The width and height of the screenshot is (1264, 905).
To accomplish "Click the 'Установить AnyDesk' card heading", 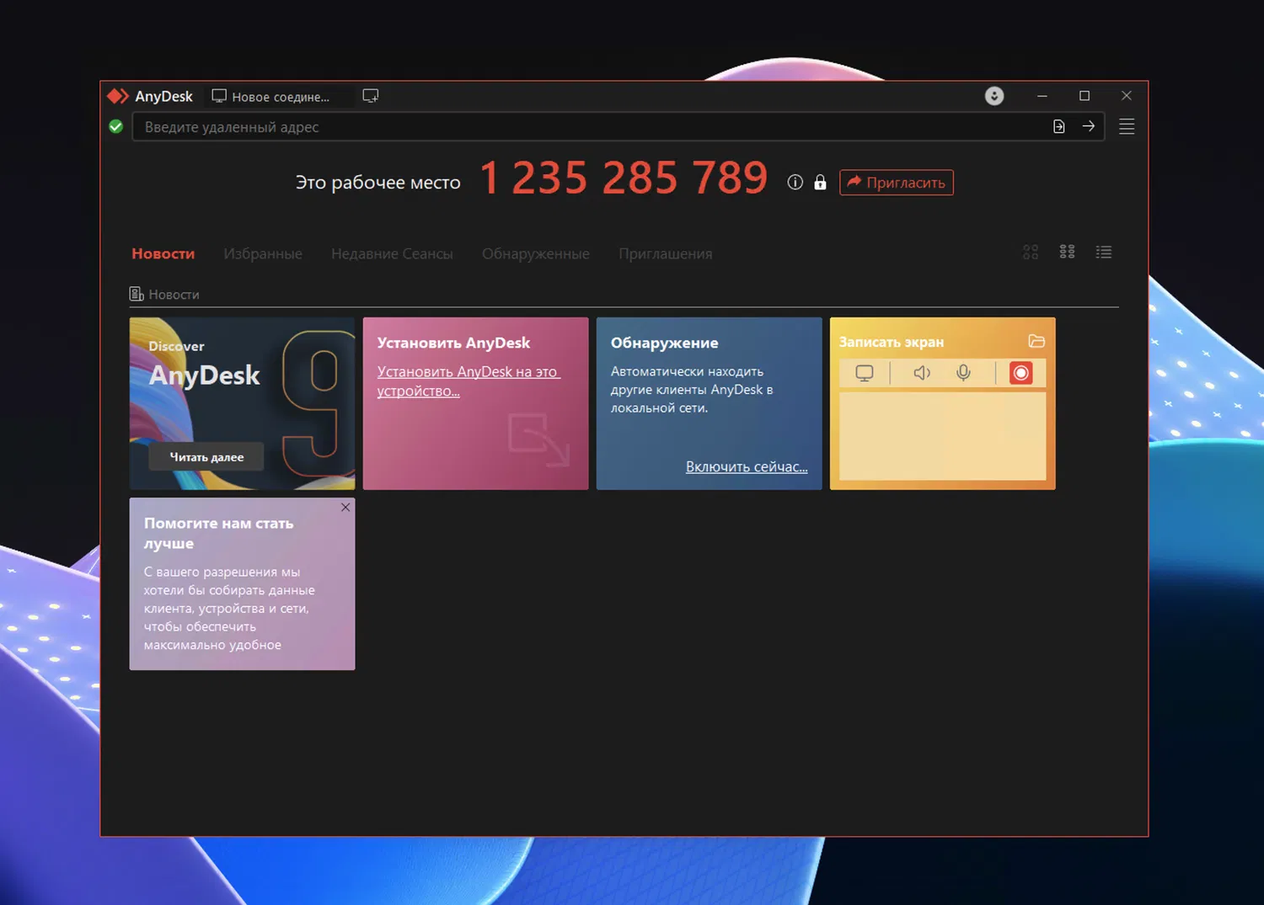I will point(453,343).
